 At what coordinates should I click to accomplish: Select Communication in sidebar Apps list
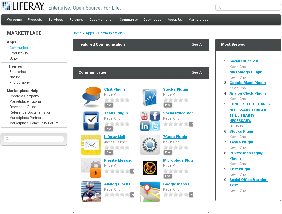[x=21, y=48]
